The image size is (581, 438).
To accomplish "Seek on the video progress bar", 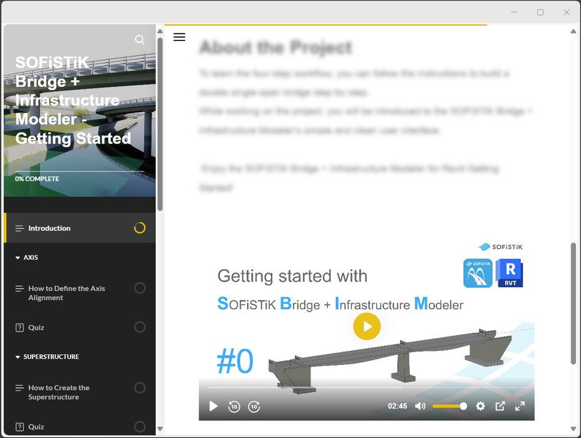I will pos(367,387).
